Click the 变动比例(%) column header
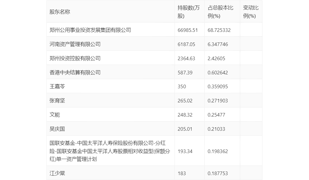 (x=251, y=12)
